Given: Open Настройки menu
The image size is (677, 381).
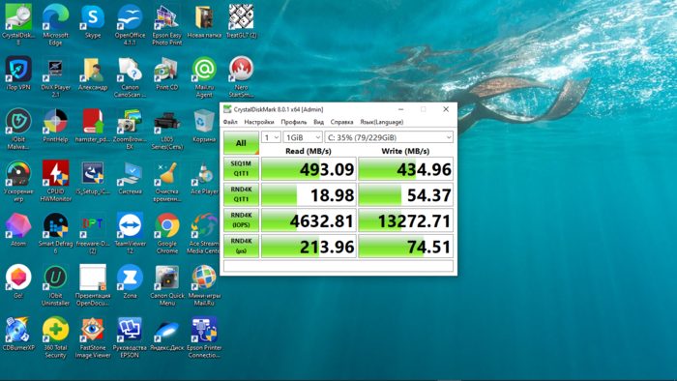Looking at the screenshot, I should click(259, 122).
